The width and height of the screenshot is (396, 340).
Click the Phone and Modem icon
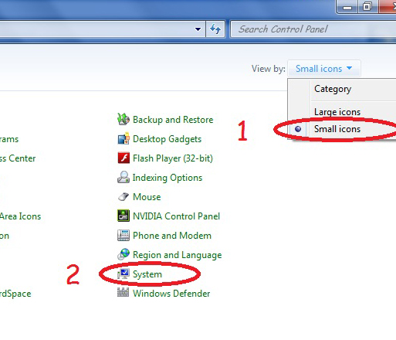pyautogui.click(x=124, y=235)
